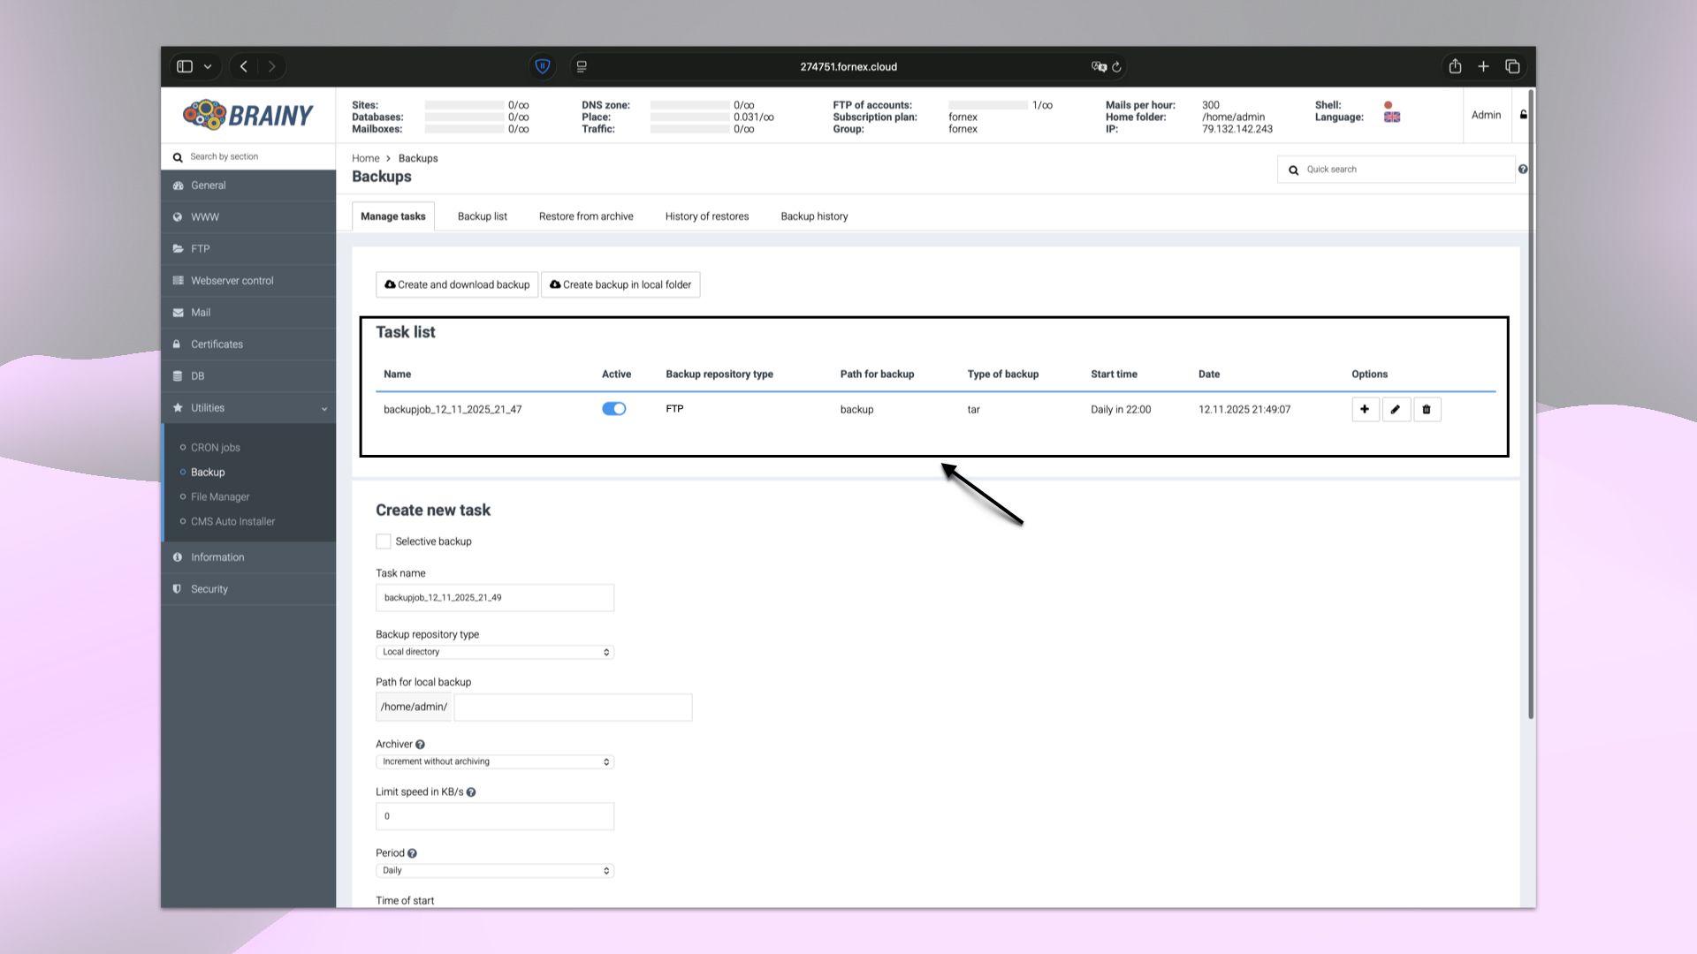This screenshot has width=1697, height=954.
Task: Change the Period dropdown from Daily
Action: tap(494, 870)
